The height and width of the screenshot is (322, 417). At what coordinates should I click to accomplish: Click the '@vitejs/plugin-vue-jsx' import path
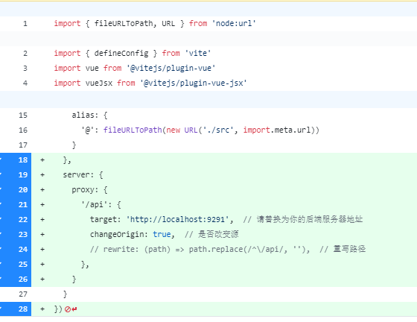click(x=194, y=83)
